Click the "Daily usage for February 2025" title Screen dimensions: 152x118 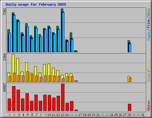(36, 4)
